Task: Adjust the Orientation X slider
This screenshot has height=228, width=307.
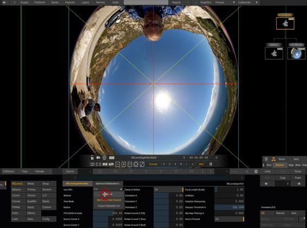Action: pyautogui.click(x=168, y=196)
